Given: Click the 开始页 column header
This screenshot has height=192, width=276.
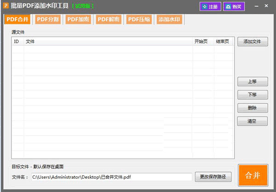Looking at the screenshot, I should [x=203, y=42].
